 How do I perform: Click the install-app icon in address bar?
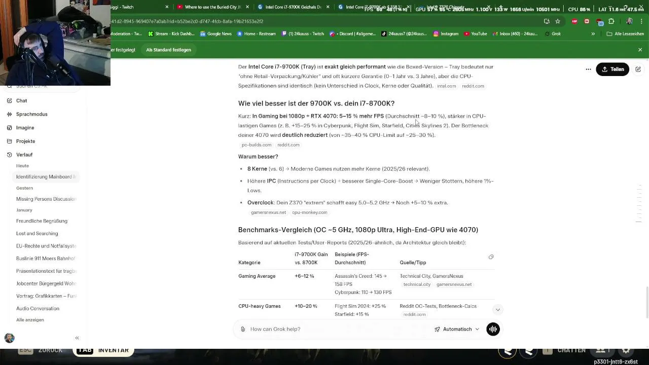point(547,21)
